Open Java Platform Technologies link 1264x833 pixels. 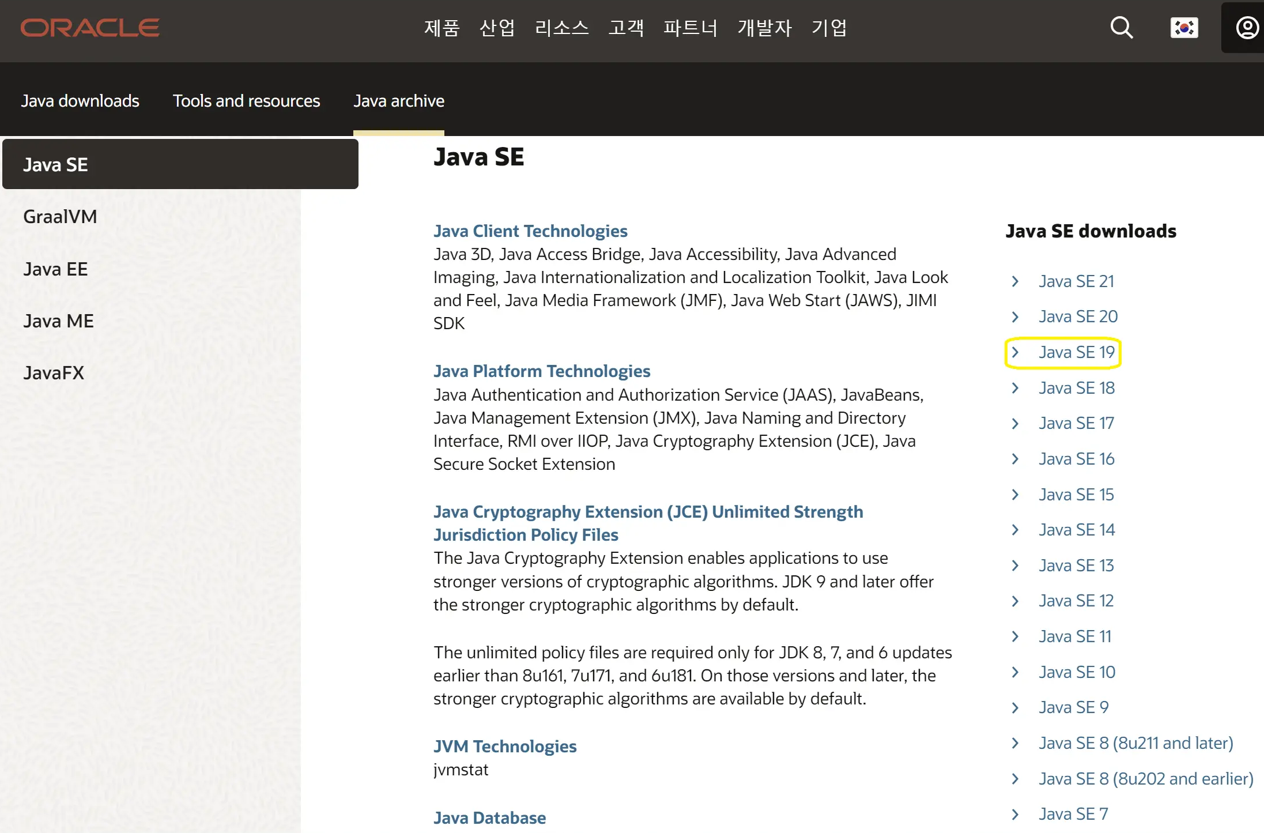coord(542,371)
